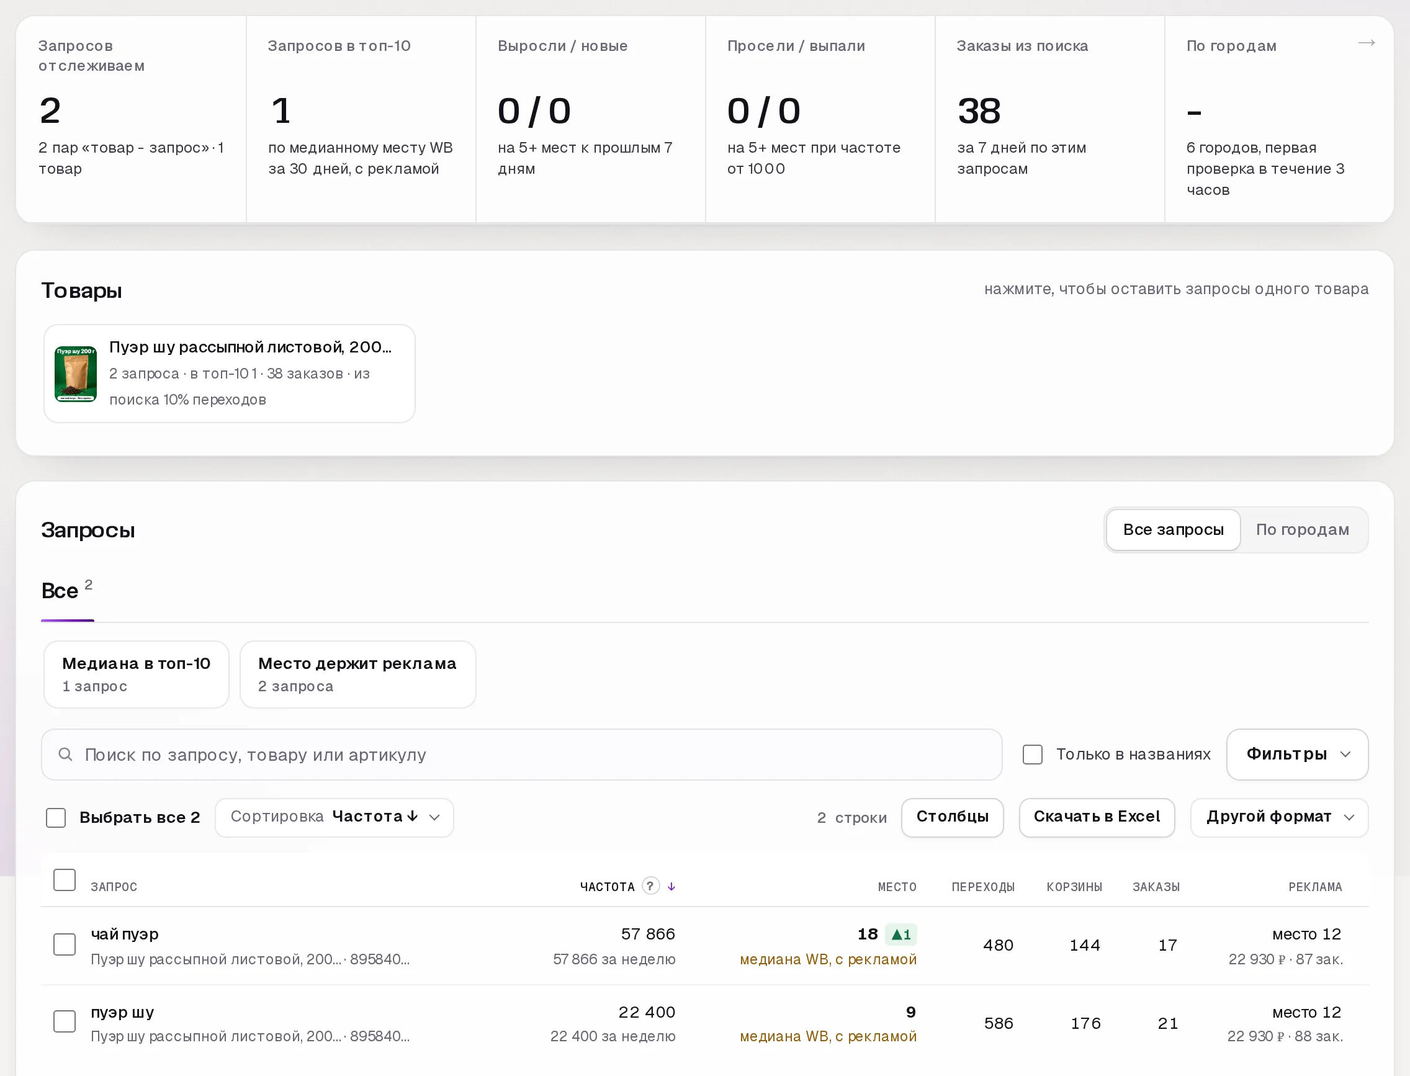Screen dimensions: 1410x1076
Task: Click the arrow icon in По городам card
Action: pos(1366,43)
